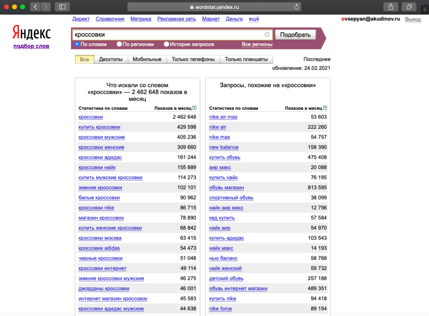Expand the 'ещё' services menu
Image resolution: width=429 pixels, height=316 pixels.
(x=253, y=19)
